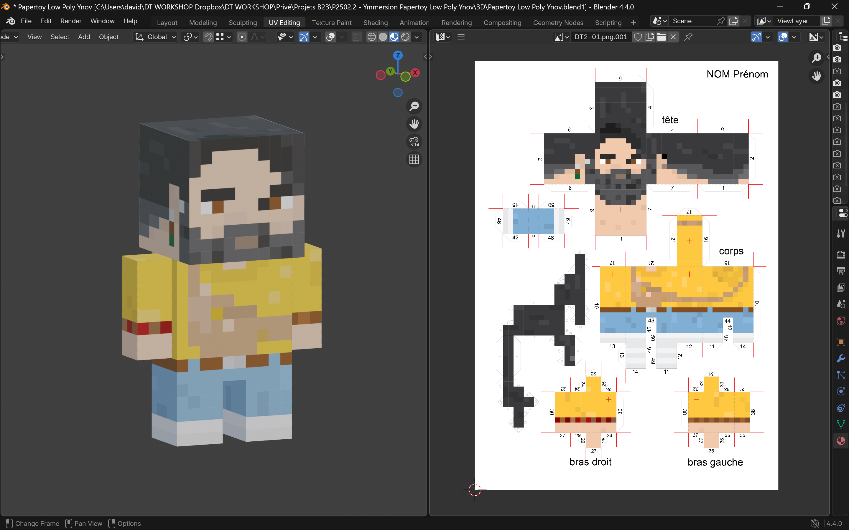
Task: Toggle overlays in the image editor
Action: pos(783,37)
